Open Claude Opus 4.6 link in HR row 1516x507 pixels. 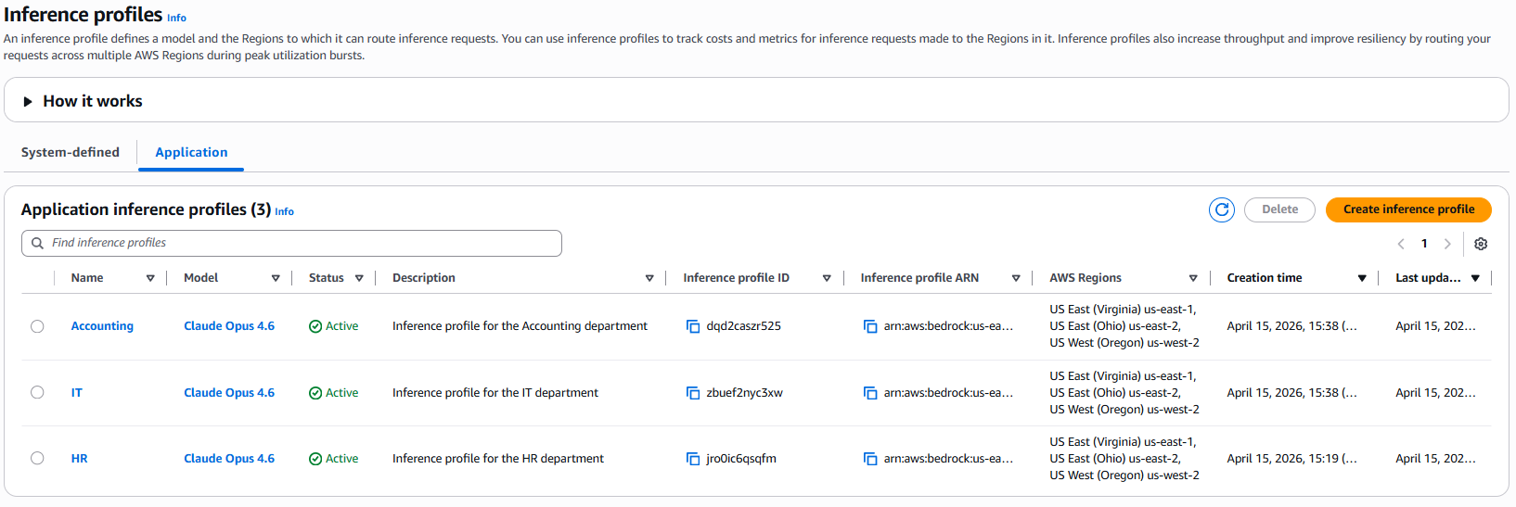[x=229, y=459]
